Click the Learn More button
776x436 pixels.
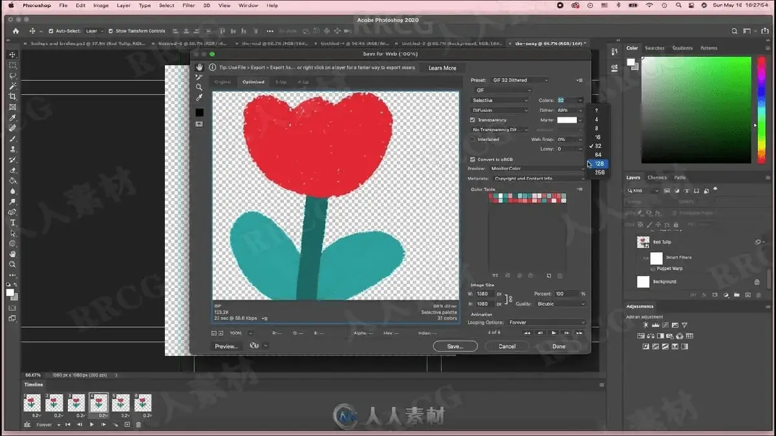coord(442,68)
